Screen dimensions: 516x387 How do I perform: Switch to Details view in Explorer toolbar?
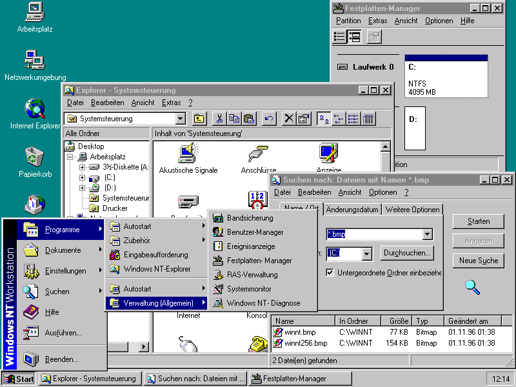point(368,119)
